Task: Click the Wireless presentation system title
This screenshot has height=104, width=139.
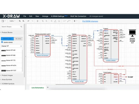Action: (43, 34)
